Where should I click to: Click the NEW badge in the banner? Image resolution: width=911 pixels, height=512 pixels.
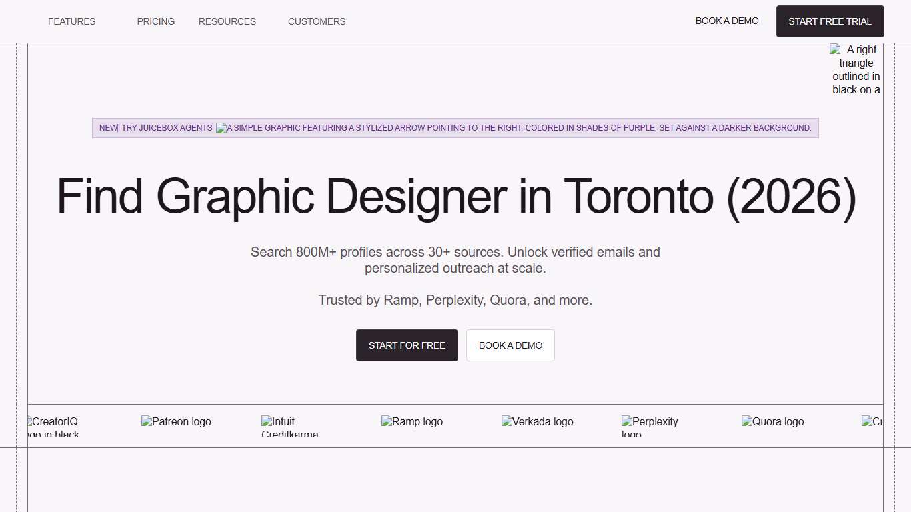pyautogui.click(x=107, y=127)
